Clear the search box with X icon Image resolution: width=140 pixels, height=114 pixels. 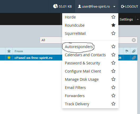tap(134, 40)
